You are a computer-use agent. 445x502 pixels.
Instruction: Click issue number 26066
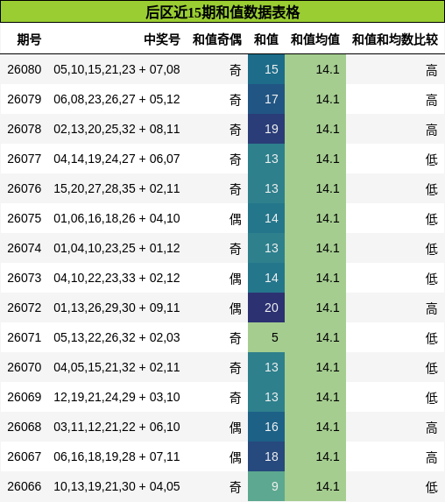25,486
